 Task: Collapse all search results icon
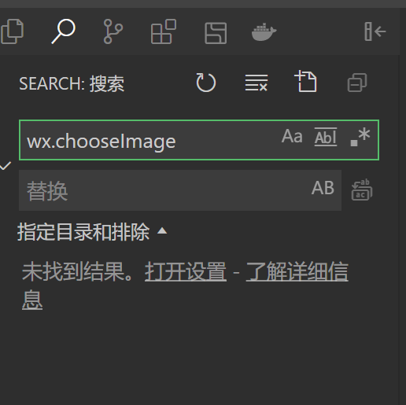357,83
